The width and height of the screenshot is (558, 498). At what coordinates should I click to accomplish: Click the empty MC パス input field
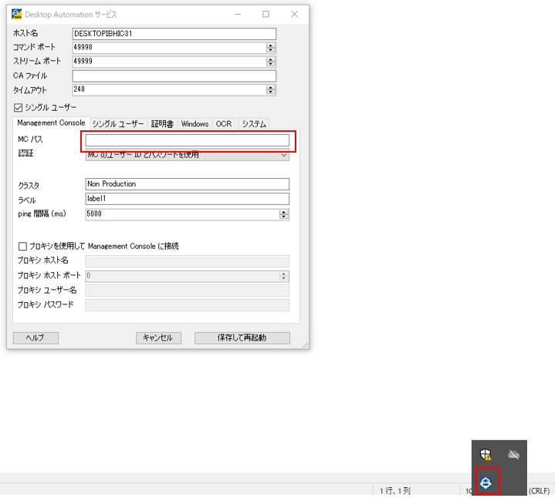pos(188,140)
